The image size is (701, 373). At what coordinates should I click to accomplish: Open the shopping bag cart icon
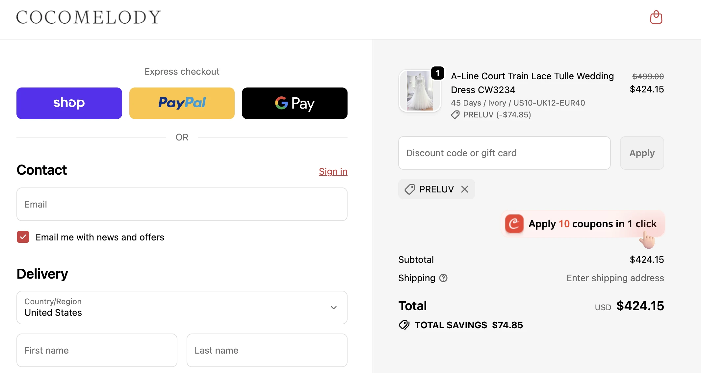tap(656, 17)
